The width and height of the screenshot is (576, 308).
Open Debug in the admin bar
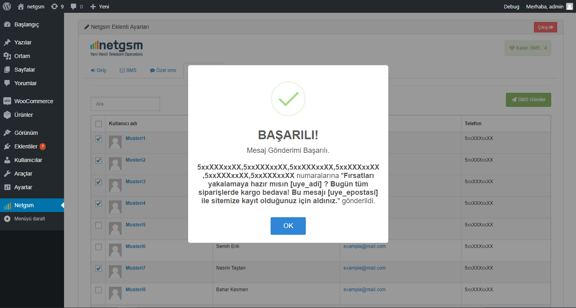pos(512,6)
